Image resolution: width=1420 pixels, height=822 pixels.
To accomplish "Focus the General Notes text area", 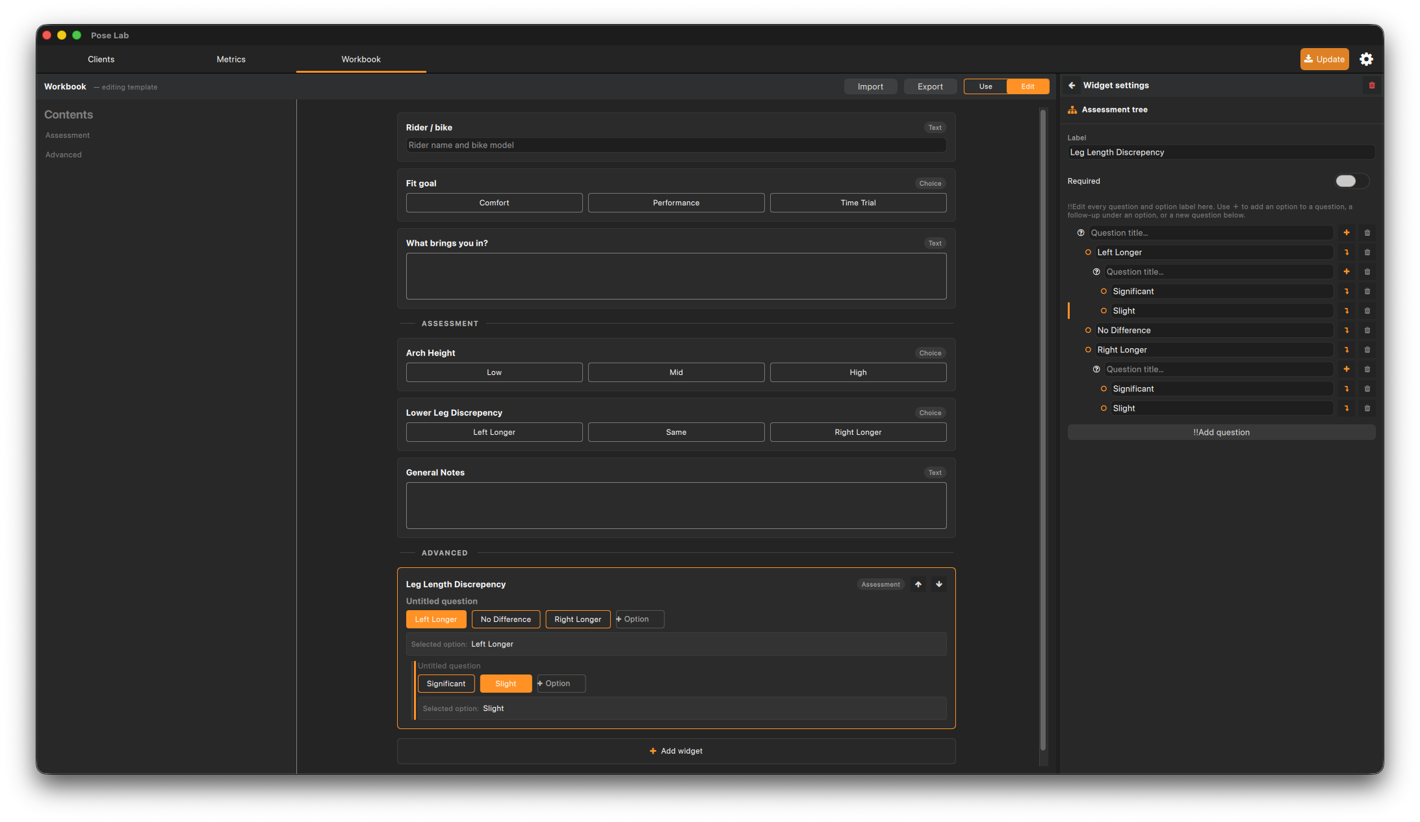I will click(676, 506).
